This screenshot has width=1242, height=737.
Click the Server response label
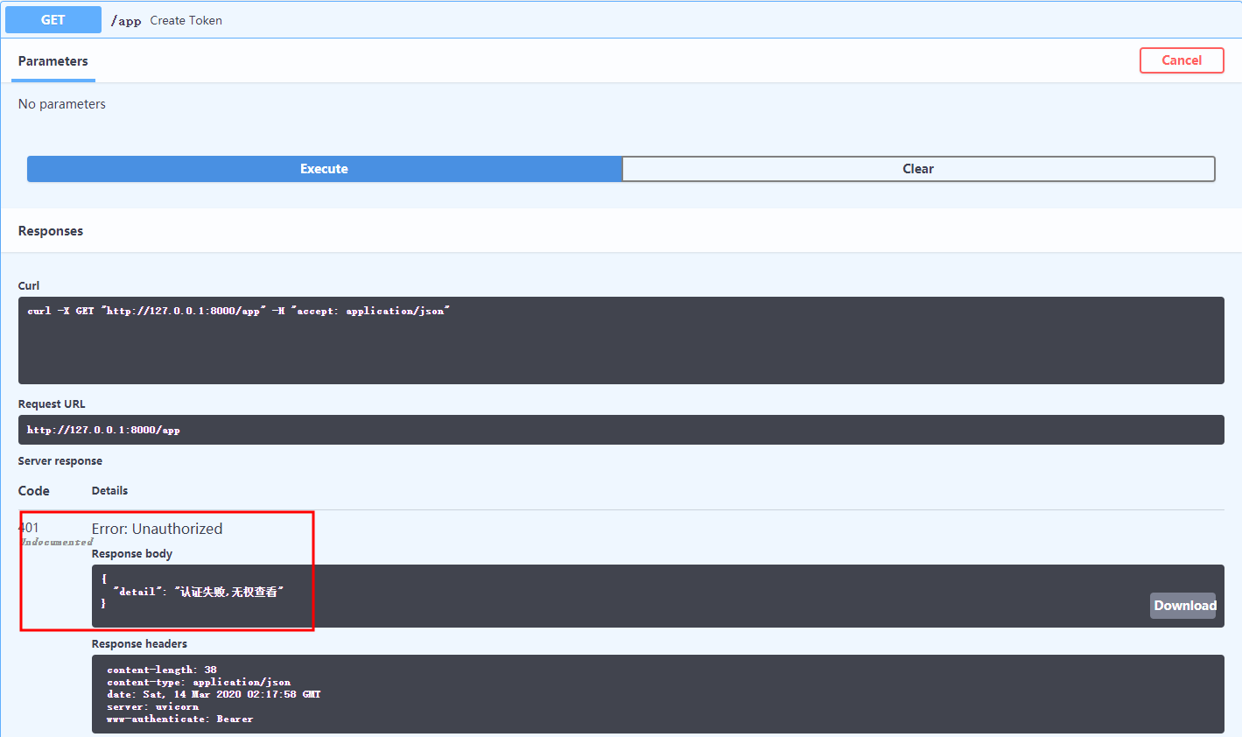[x=60, y=461]
